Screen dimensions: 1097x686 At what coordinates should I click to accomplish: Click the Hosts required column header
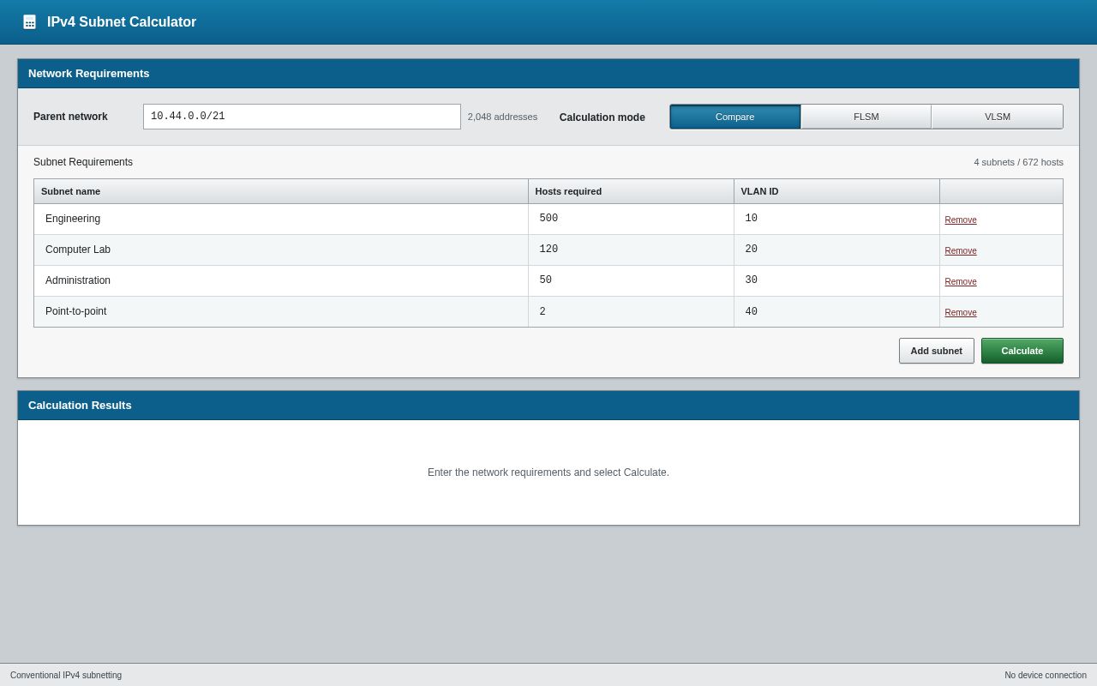(x=631, y=191)
